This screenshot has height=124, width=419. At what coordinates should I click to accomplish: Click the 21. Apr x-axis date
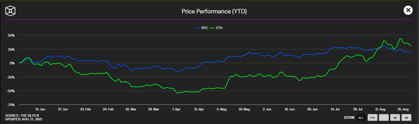(x=199, y=109)
